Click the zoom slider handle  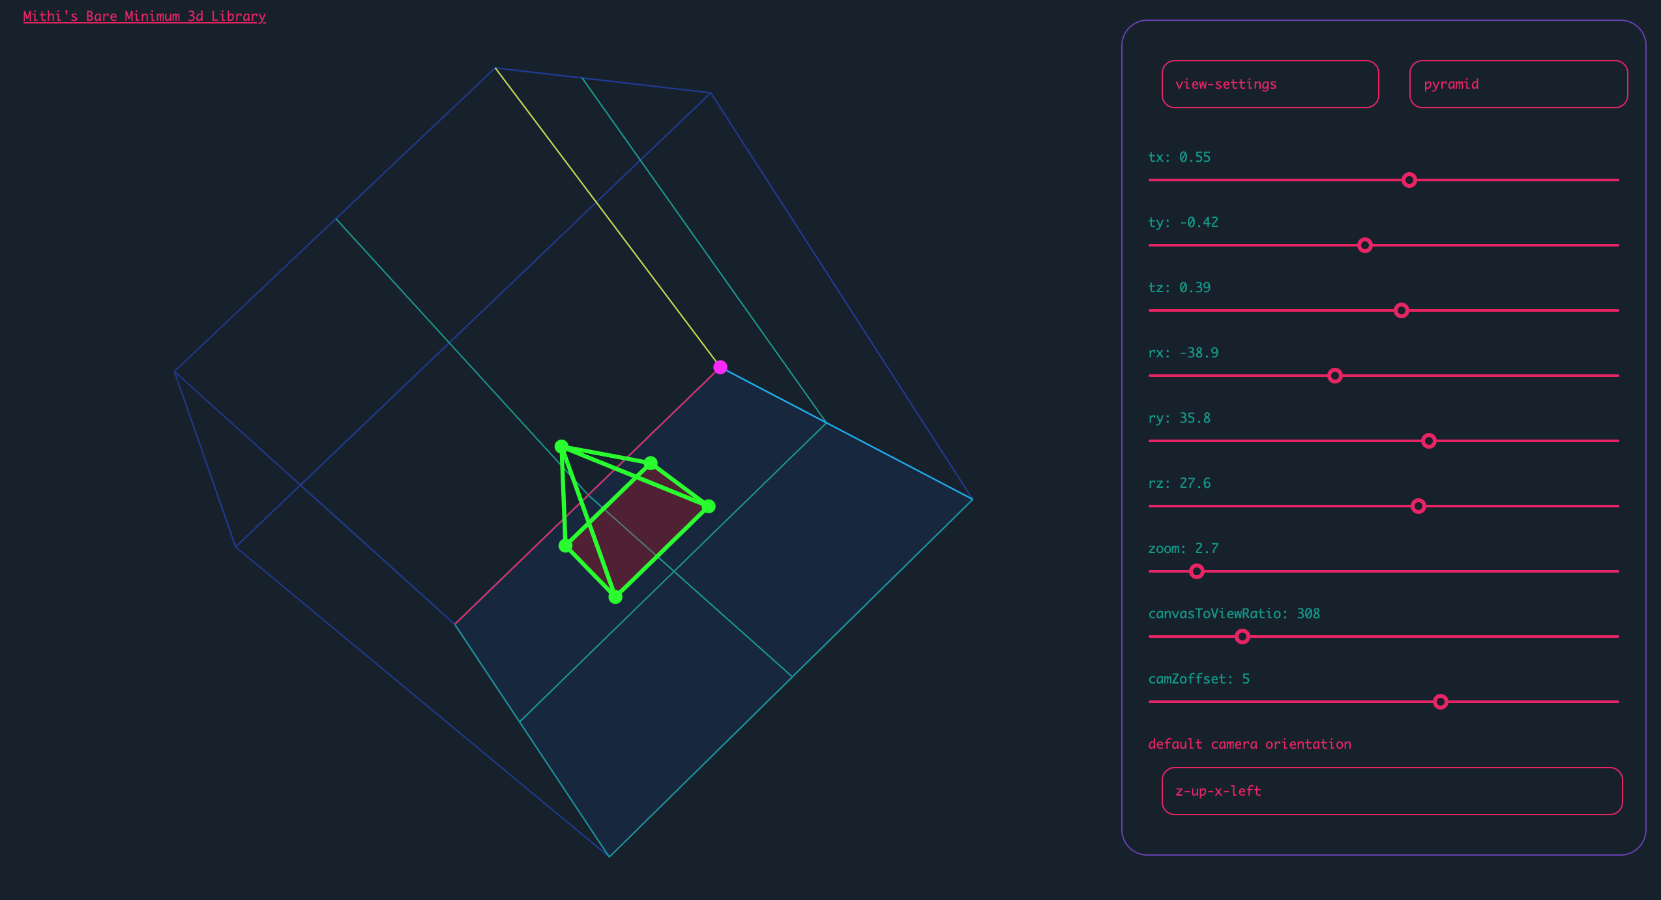(x=1196, y=571)
